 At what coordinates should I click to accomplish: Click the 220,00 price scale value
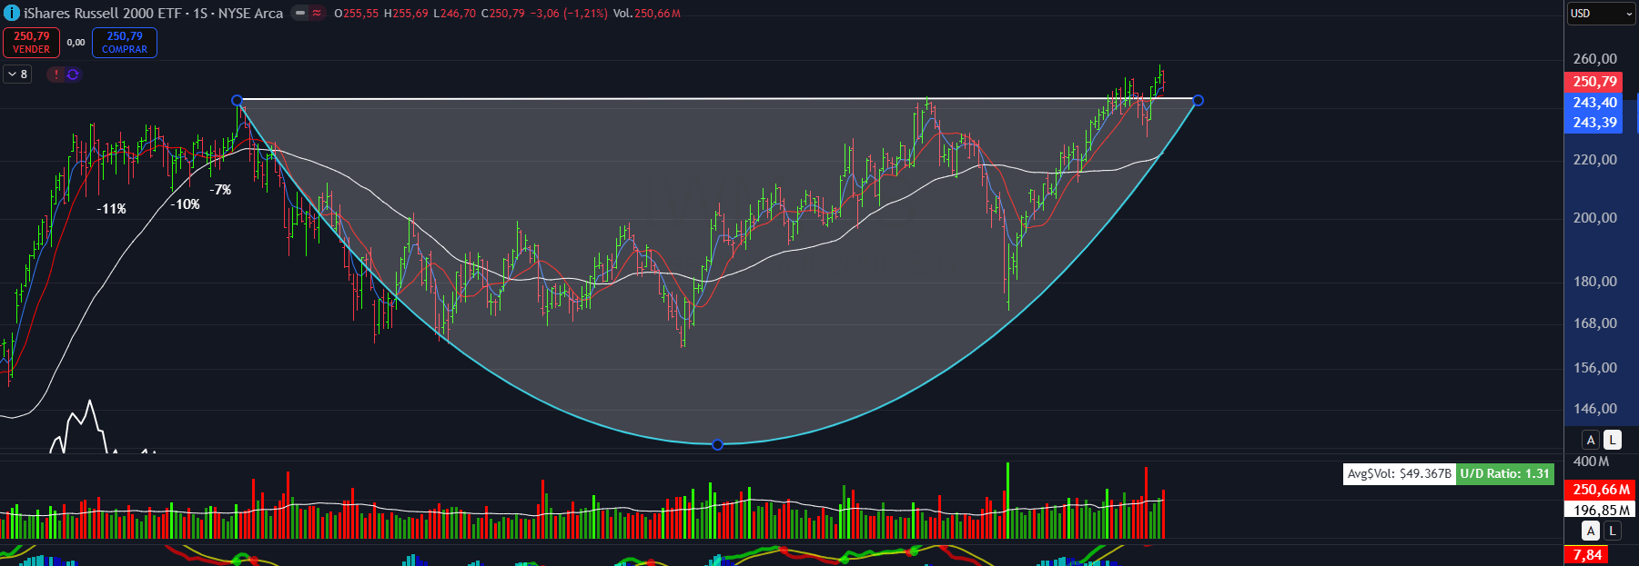(x=1594, y=160)
